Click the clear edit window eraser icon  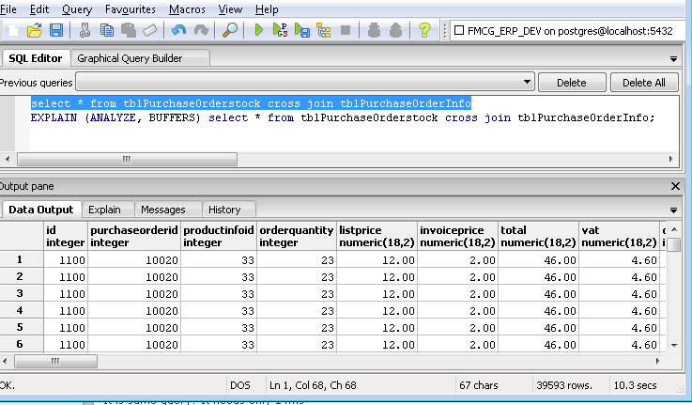coord(148,31)
